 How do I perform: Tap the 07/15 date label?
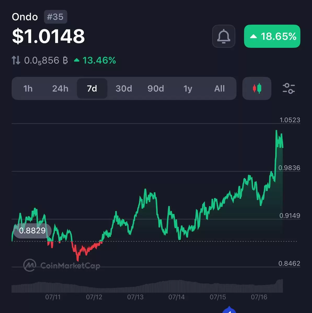click(218, 297)
